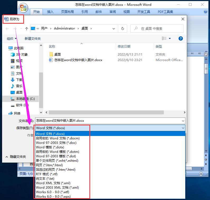
Task: Open recent locations dropdown arrow
Action: point(21,28)
